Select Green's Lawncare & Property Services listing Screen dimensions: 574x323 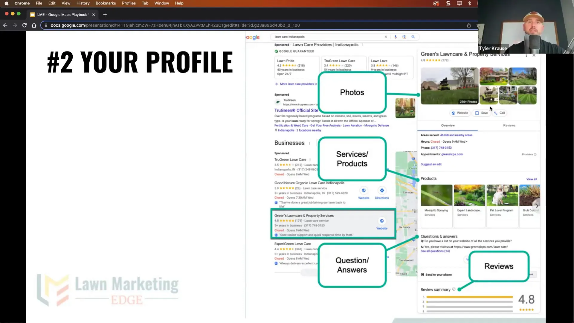pos(333,224)
